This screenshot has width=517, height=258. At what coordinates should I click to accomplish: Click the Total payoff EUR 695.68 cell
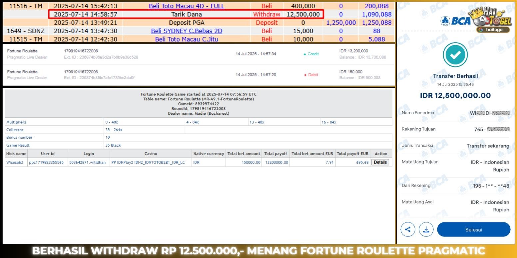(353, 162)
